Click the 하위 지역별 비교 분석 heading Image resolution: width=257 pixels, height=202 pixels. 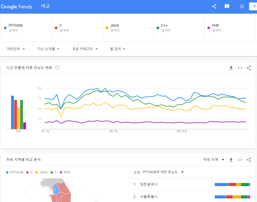click(x=23, y=159)
